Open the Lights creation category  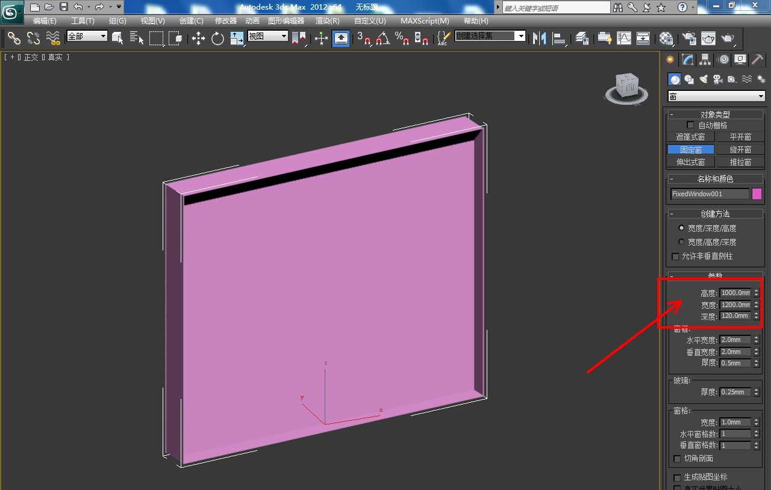[x=703, y=79]
